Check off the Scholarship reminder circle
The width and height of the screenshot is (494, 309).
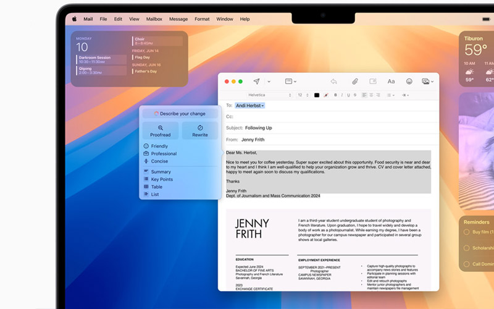pos(467,248)
